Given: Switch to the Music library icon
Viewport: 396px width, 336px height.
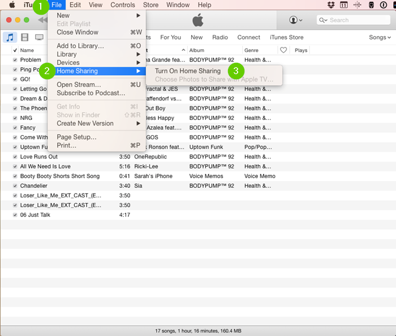Looking at the screenshot, I should (x=10, y=37).
